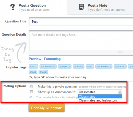
Task: Click the paperclip attachment icon
Action: click(31, 97)
